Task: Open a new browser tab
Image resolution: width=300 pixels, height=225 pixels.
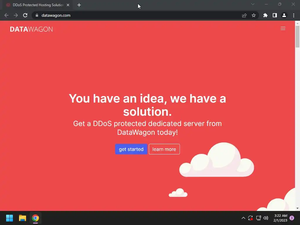Action: click(x=79, y=5)
